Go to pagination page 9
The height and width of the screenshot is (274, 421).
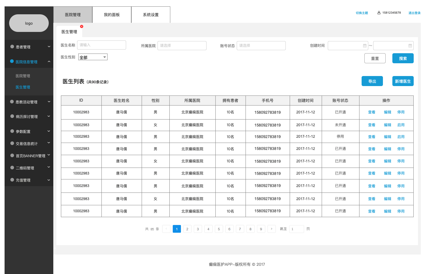(x=261, y=229)
